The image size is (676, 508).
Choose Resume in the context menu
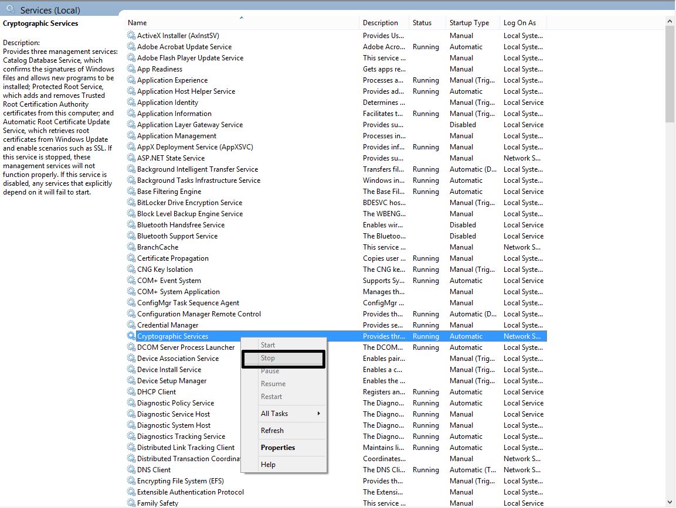click(x=284, y=384)
